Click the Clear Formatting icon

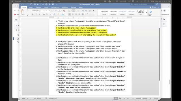(64, 11)
